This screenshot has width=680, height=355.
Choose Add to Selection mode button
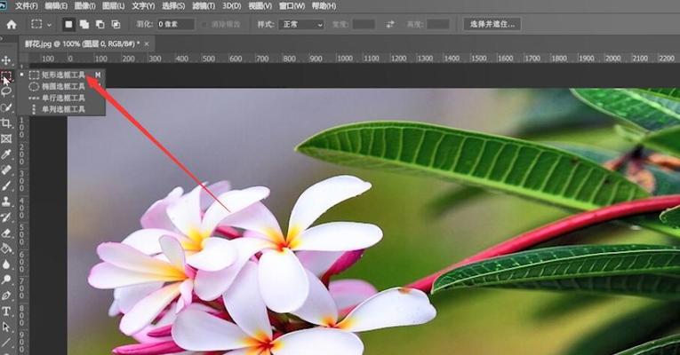coord(84,24)
